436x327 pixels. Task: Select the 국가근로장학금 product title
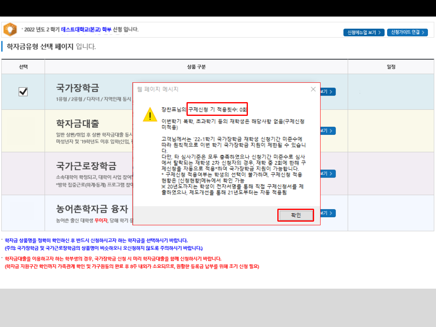pos(86,166)
